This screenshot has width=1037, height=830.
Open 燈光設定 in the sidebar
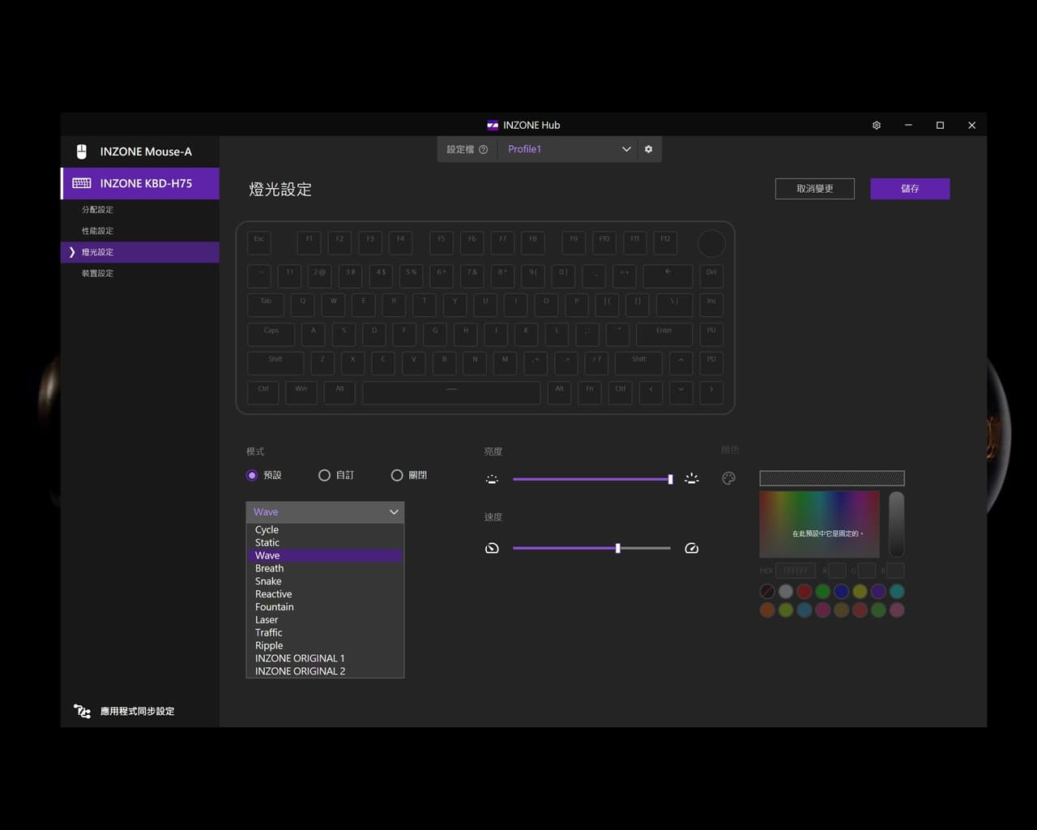point(139,252)
